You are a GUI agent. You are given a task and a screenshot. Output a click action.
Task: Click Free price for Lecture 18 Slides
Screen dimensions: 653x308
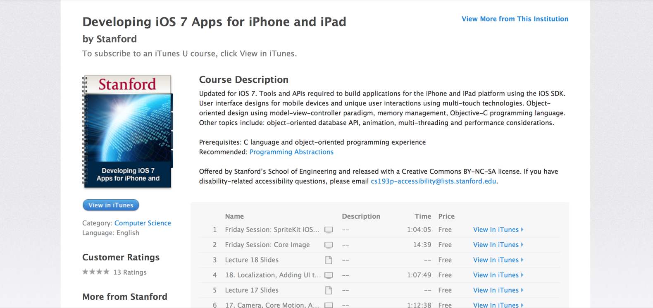(x=445, y=260)
